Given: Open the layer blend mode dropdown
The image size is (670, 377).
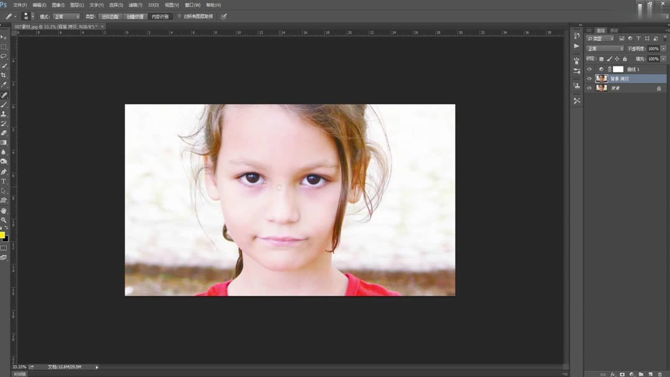Looking at the screenshot, I should (x=605, y=48).
